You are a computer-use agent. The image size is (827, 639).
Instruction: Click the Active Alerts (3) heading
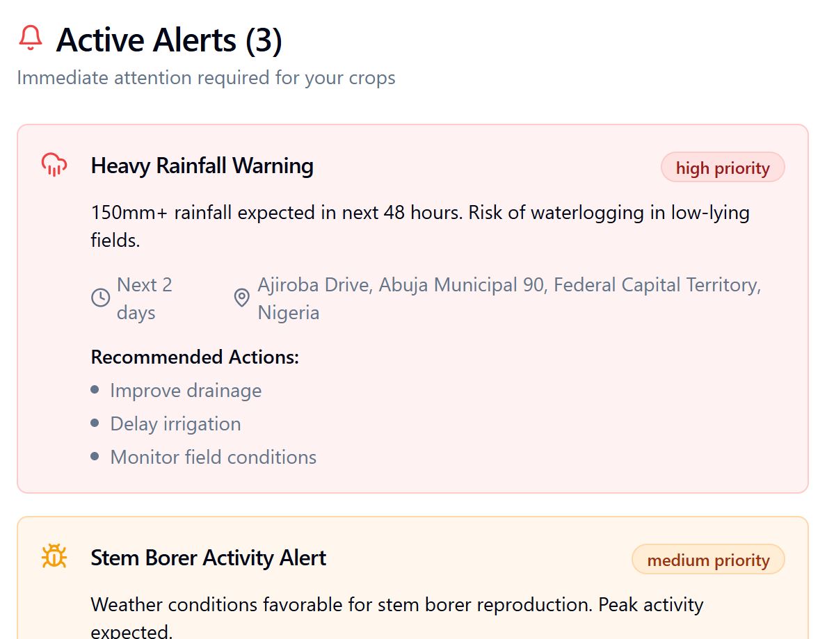(169, 40)
